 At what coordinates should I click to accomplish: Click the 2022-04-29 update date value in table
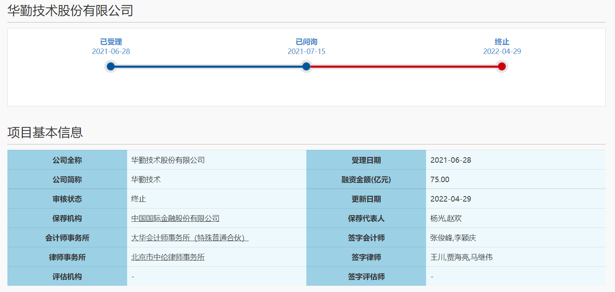pos(451,199)
